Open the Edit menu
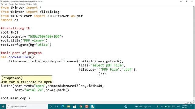 [x=6, y=4]
